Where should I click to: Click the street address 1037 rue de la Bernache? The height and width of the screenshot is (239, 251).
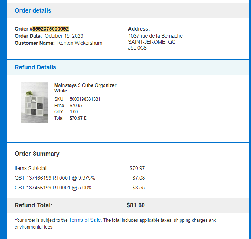(x=155, y=36)
